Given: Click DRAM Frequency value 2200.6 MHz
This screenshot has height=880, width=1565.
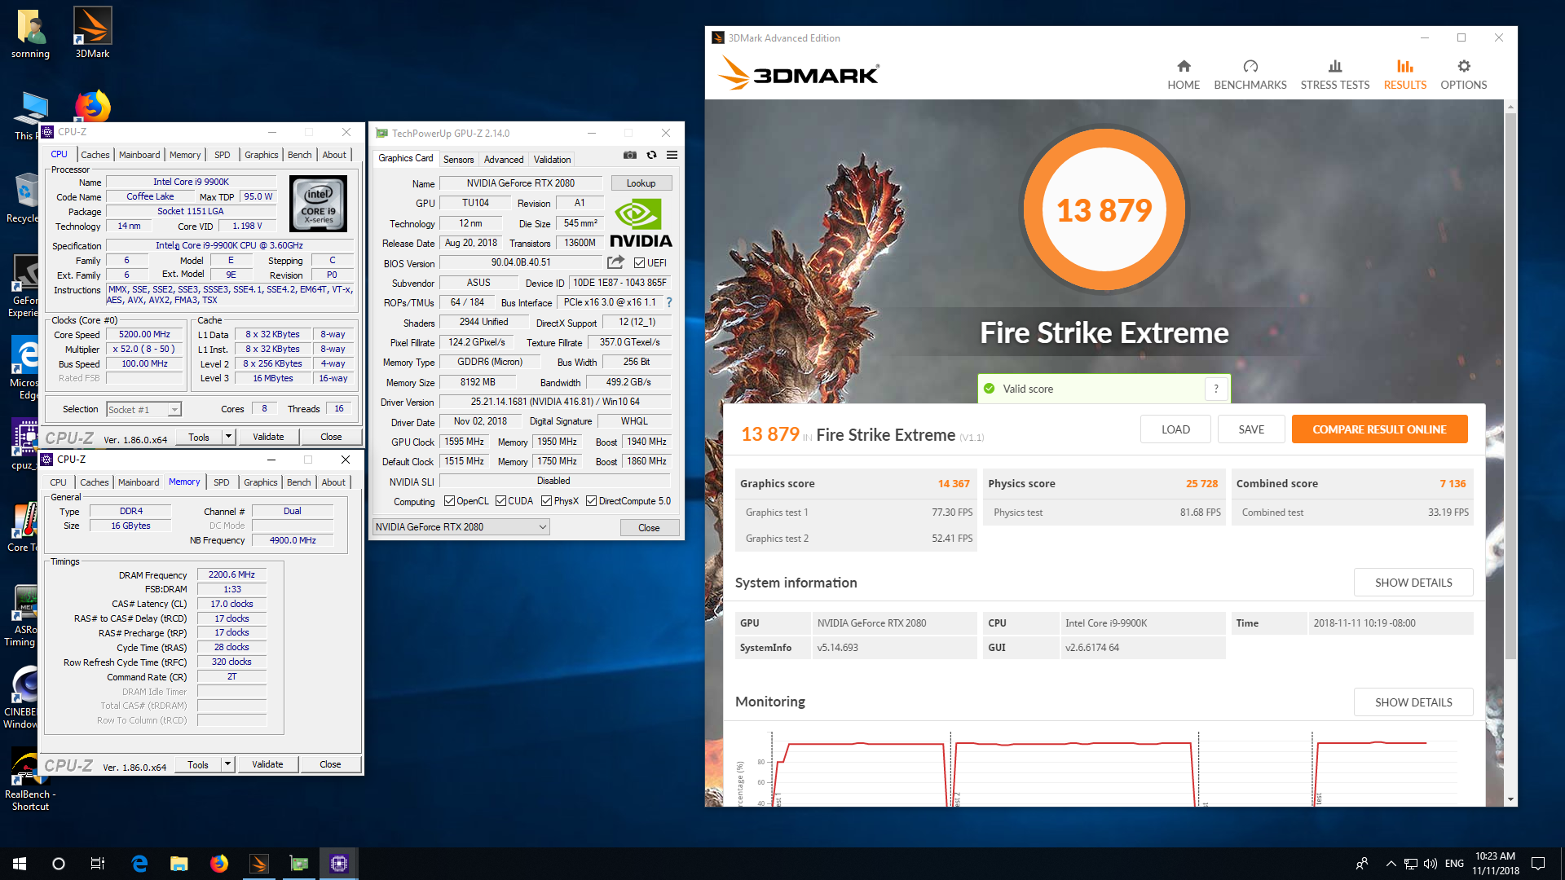Looking at the screenshot, I should pyautogui.click(x=231, y=574).
